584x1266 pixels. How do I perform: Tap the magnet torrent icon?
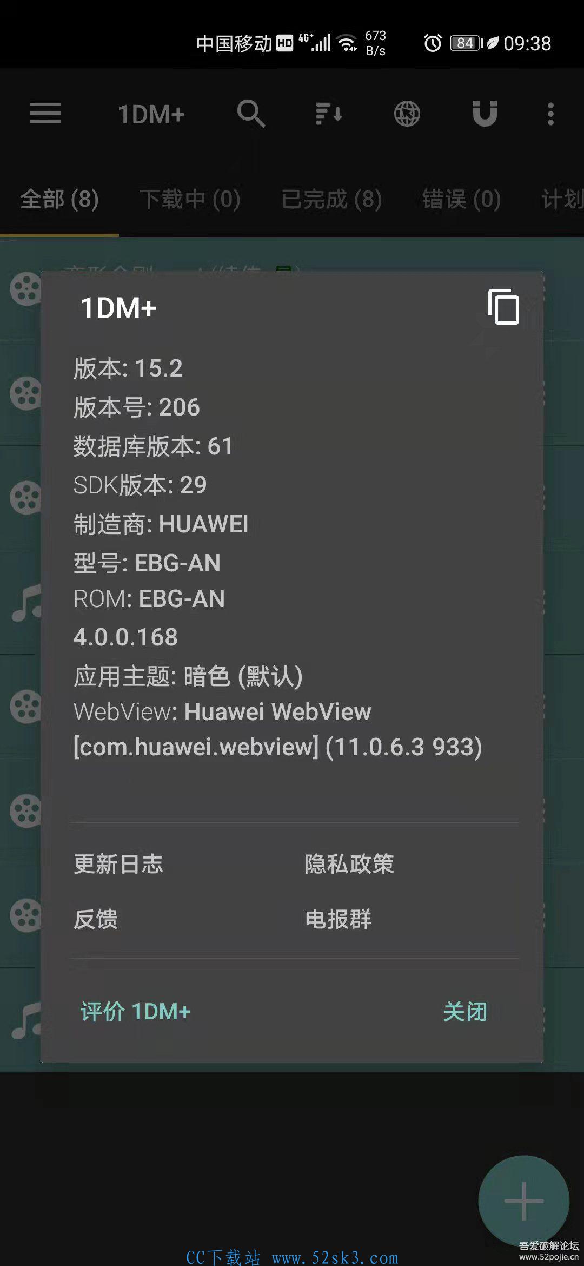click(485, 114)
